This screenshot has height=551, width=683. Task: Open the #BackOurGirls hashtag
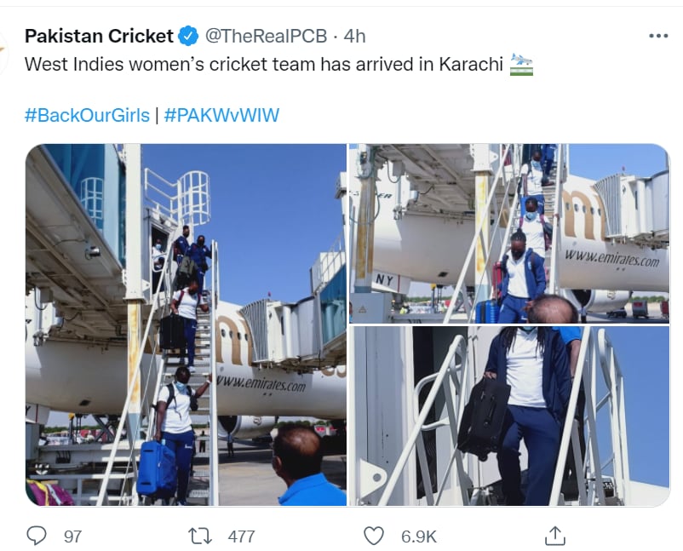(87, 116)
